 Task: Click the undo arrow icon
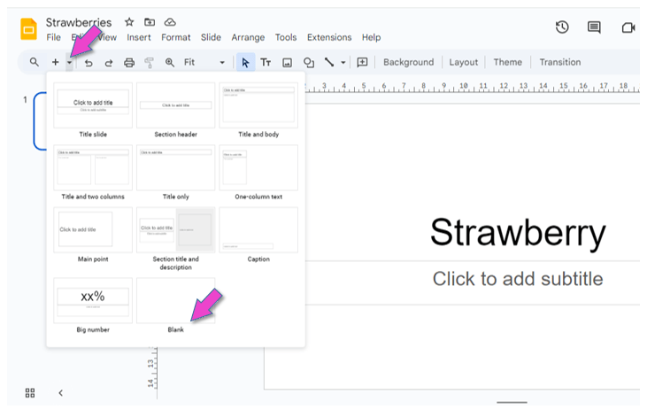click(x=89, y=63)
